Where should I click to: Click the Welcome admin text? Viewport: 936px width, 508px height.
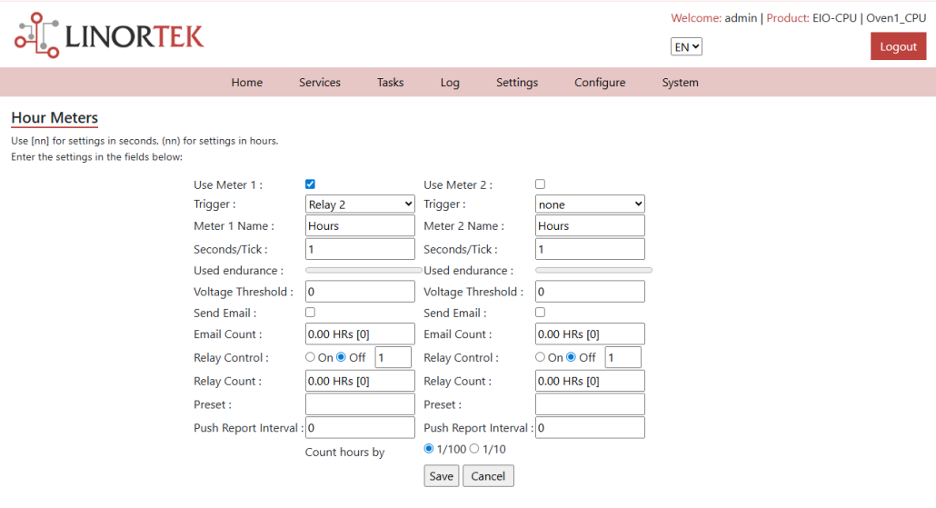714,18
